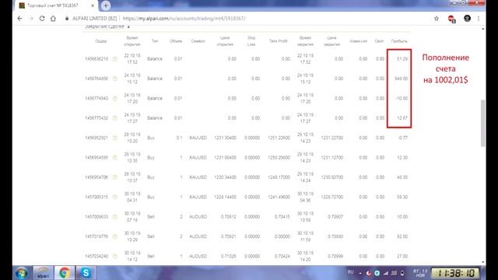Select the open price 0.70912
The height and width of the screenshot is (280, 498).
tap(229, 217)
